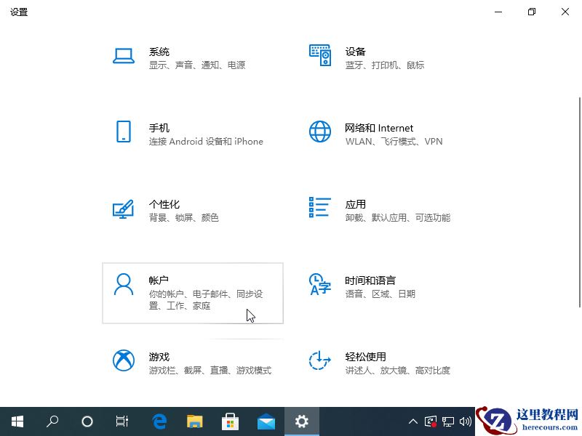
Task: Select the highlighted 帐户 (Accounts) tile
Action: pos(193,293)
